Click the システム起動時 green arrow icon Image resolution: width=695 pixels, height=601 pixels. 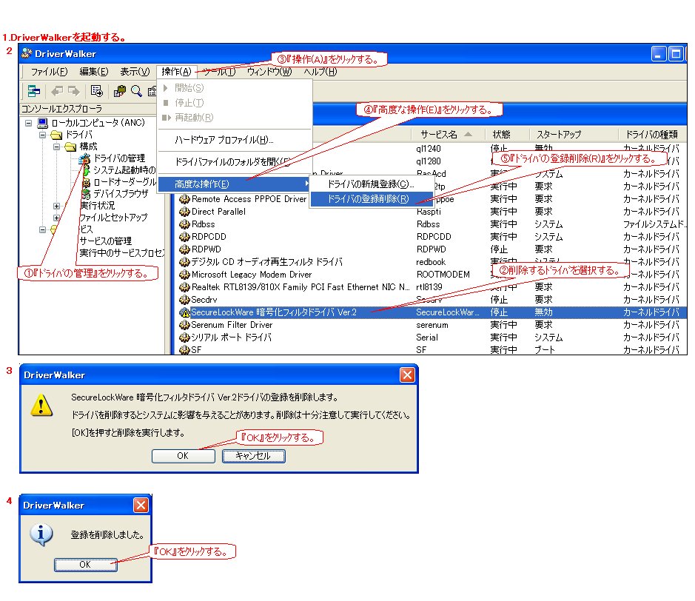[87, 170]
